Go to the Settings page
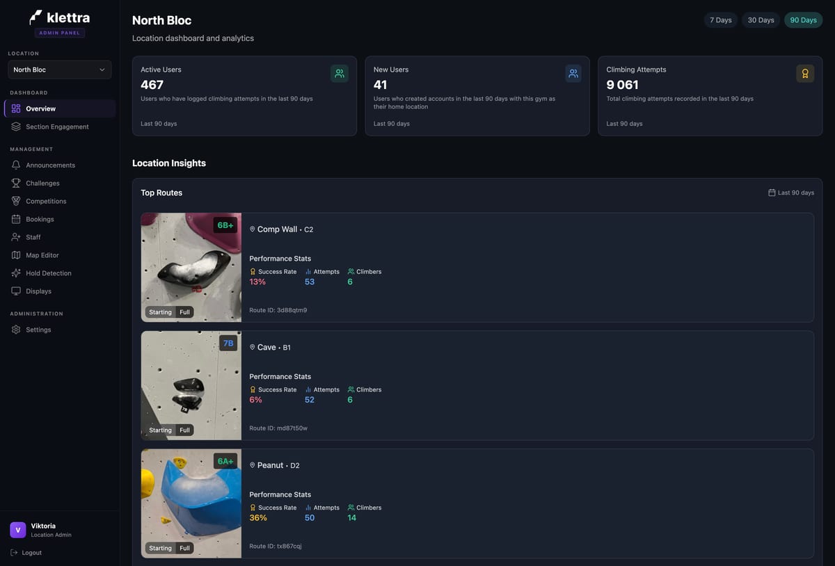This screenshot has width=835, height=566. [60, 330]
